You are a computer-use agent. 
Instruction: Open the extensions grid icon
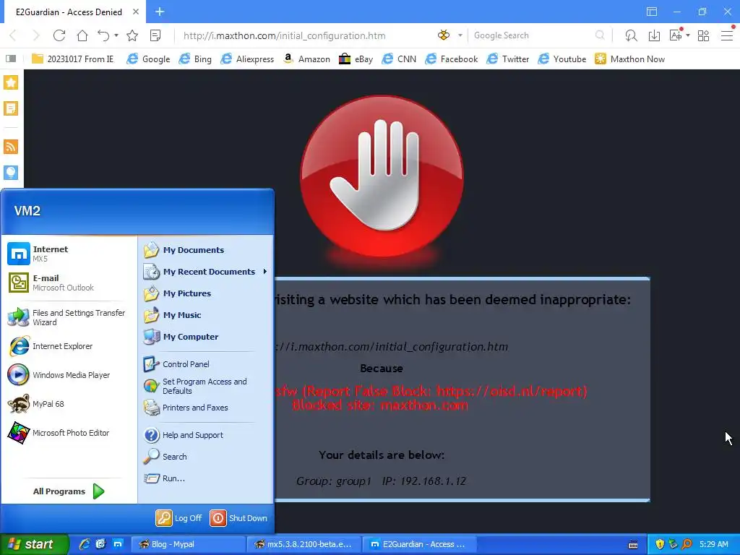click(x=703, y=35)
